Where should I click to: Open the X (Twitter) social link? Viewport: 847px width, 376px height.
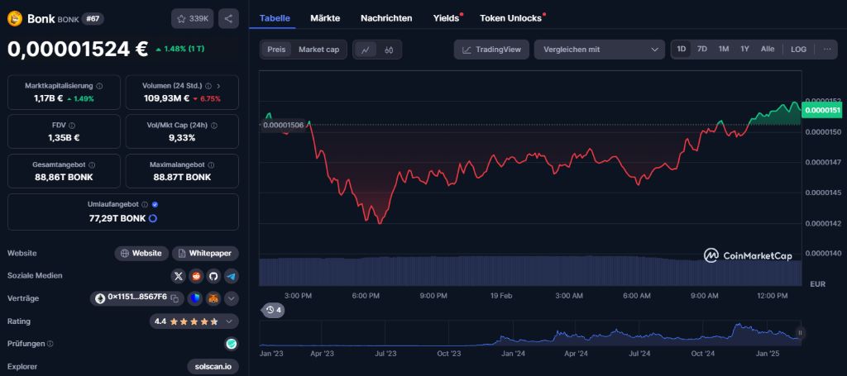point(179,276)
